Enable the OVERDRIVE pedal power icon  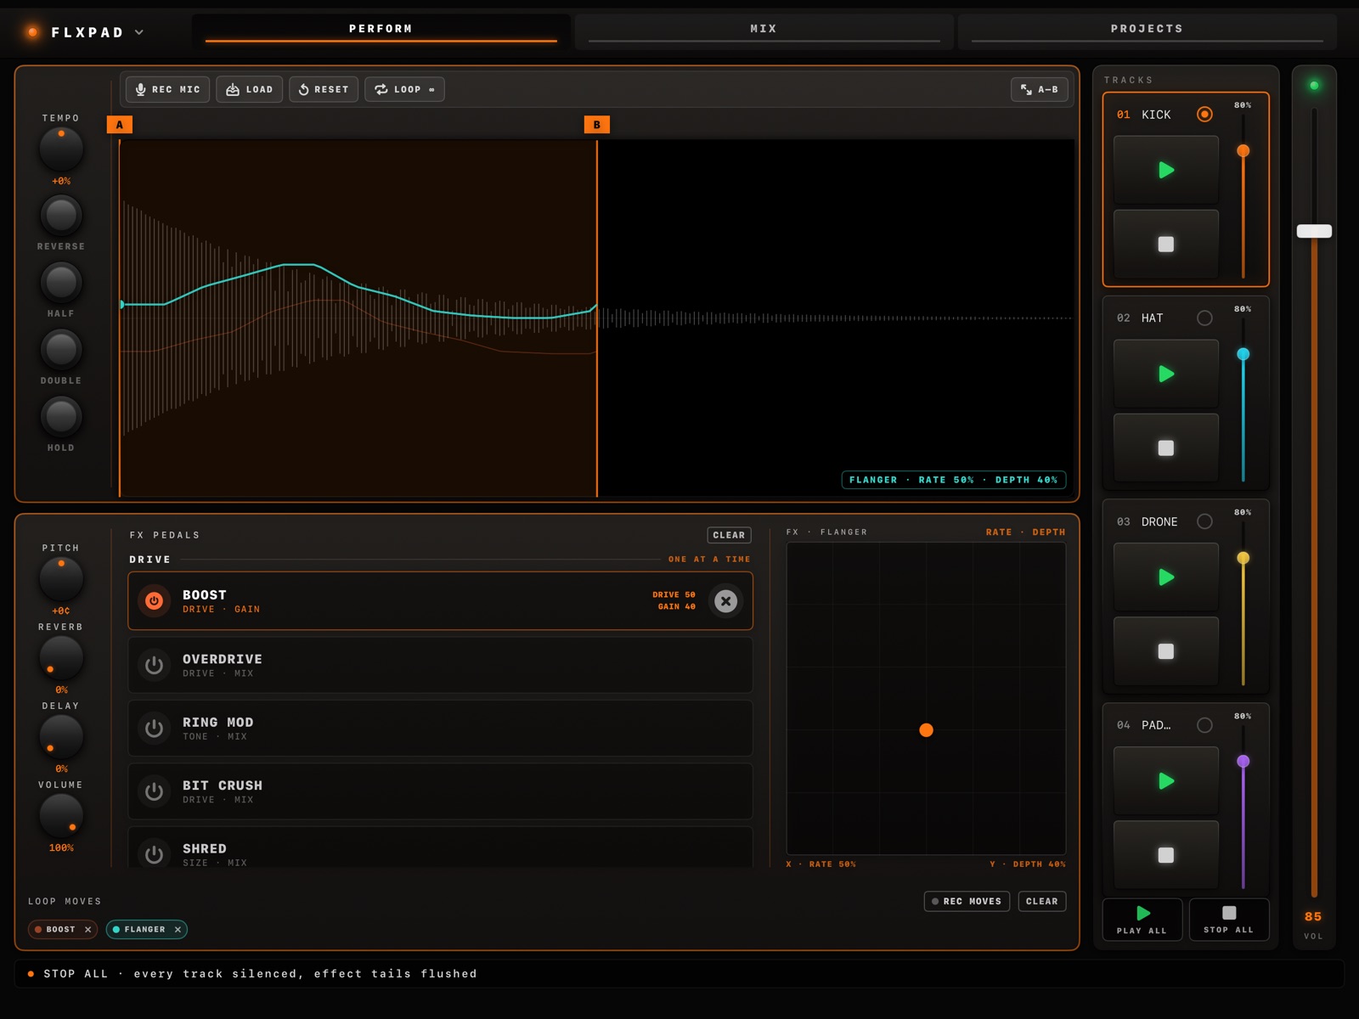click(x=154, y=665)
